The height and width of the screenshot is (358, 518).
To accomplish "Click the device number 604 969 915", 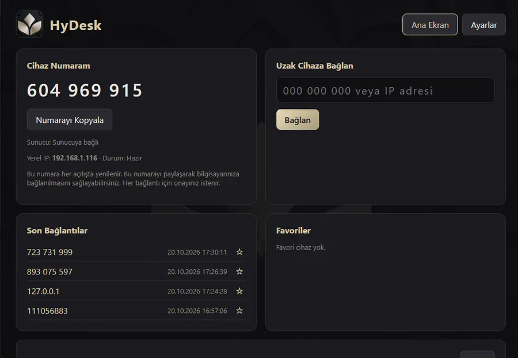I will [84, 91].
